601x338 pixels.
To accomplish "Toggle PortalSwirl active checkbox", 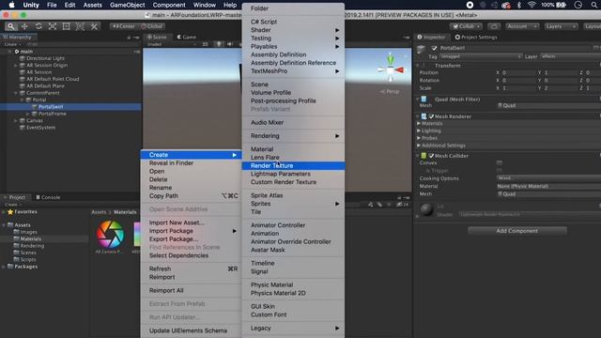I will click(x=434, y=48).
